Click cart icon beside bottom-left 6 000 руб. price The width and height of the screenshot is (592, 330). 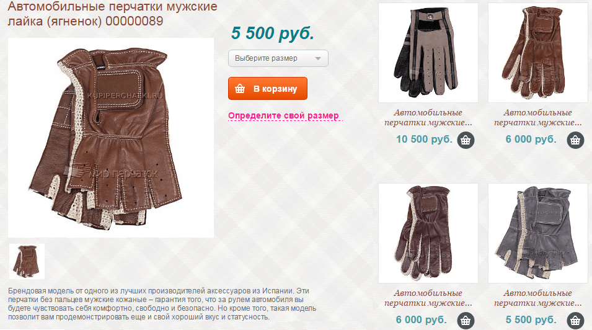tap(466, 321)
